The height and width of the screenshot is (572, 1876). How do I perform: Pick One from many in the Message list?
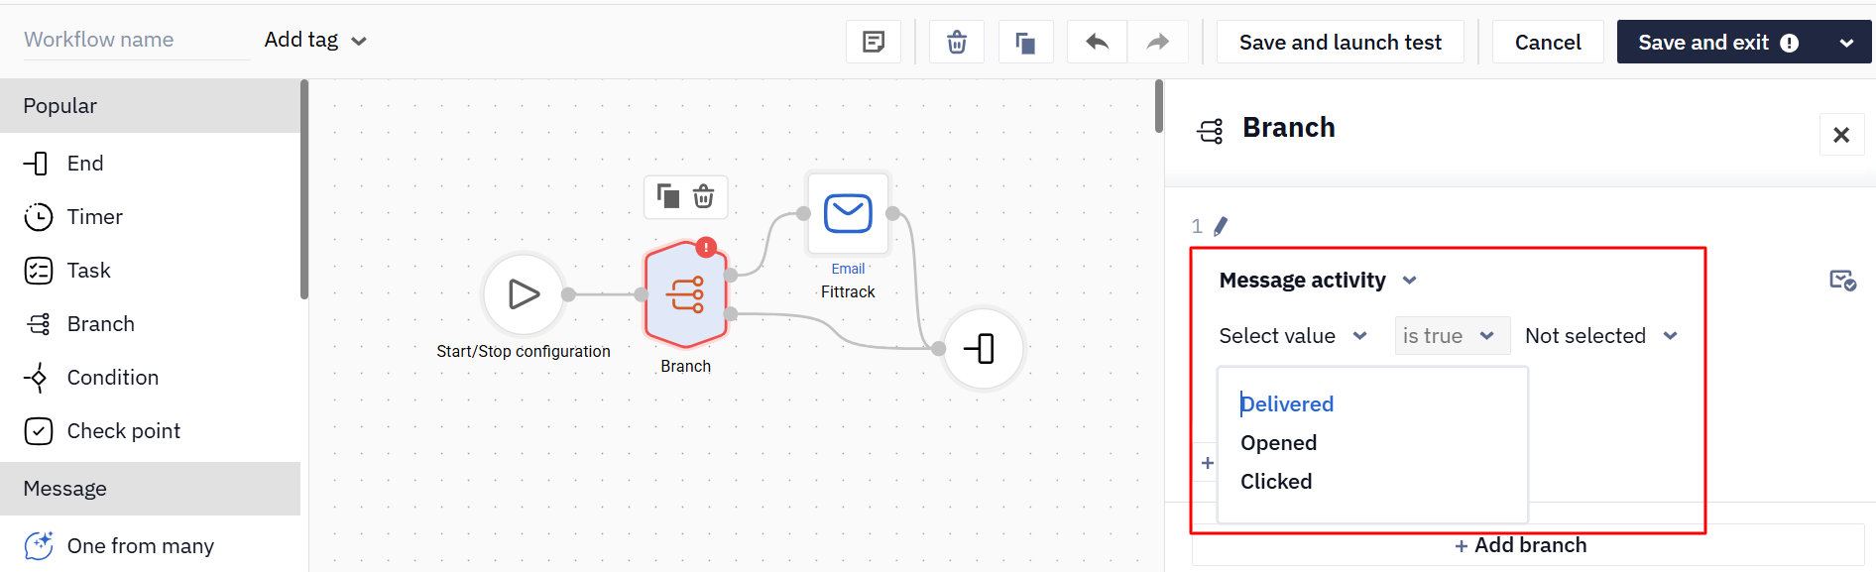point(150,546)
